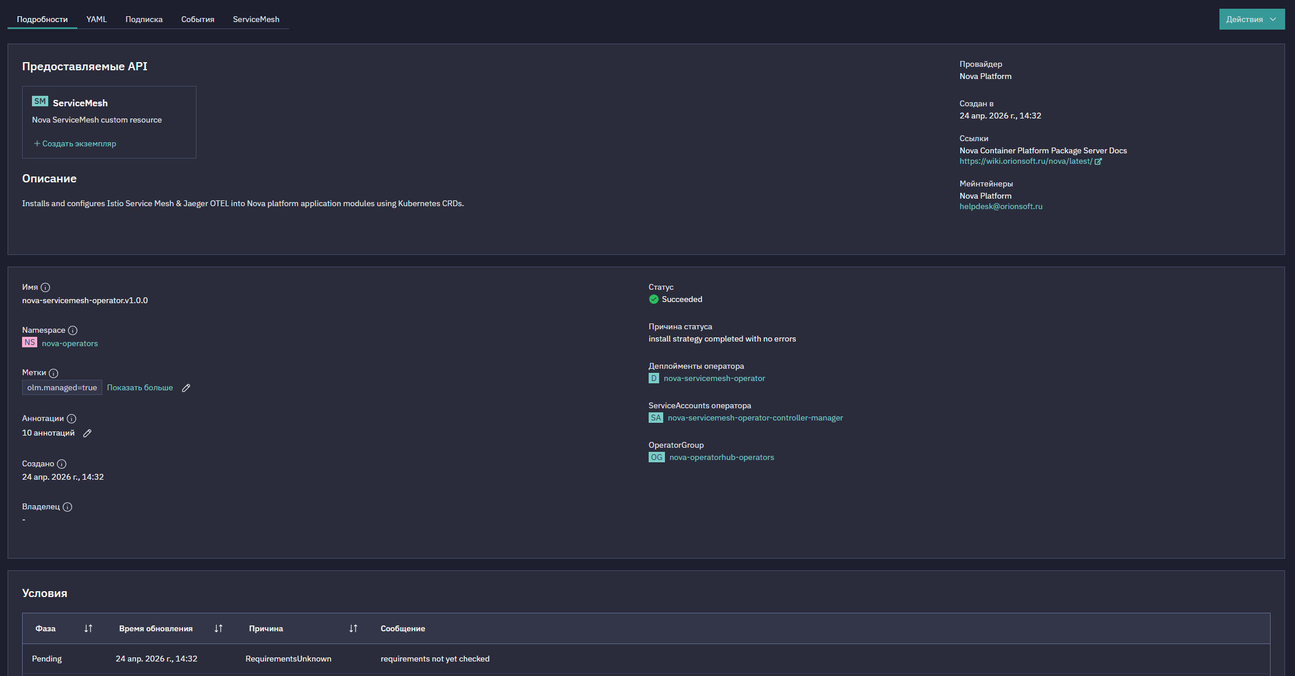Edit labels with pencil icon
The width and height of the screenshot is (1295, 676).
(x=186, y=388)
